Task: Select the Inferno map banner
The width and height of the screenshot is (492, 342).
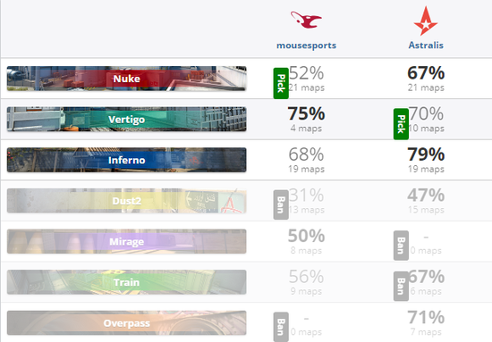Action: [x=126, y=160]
